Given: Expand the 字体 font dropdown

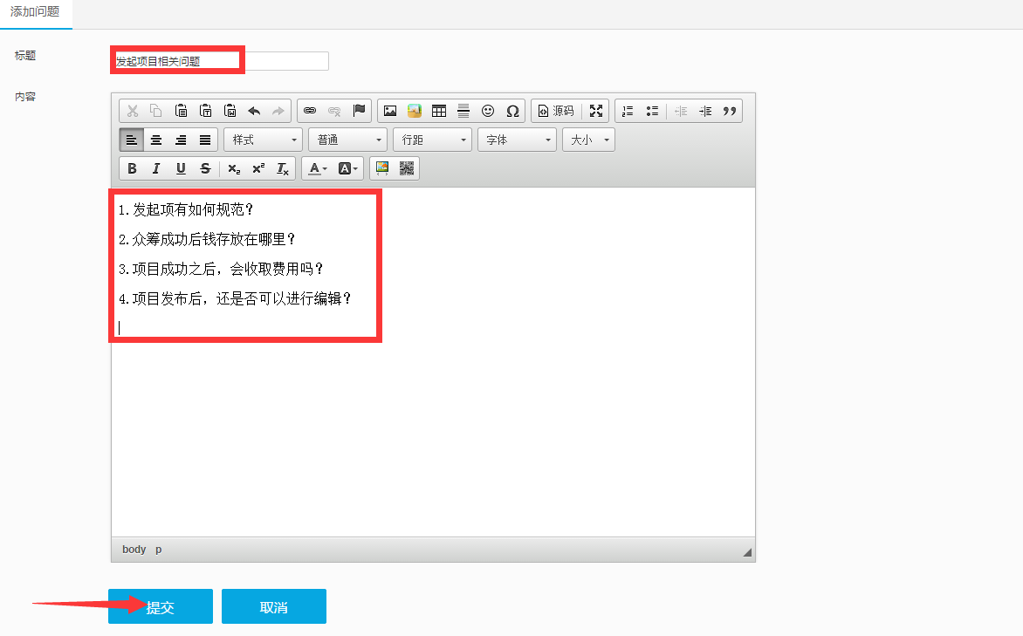Looking at the screenshot, I should (x=517, y=140).
